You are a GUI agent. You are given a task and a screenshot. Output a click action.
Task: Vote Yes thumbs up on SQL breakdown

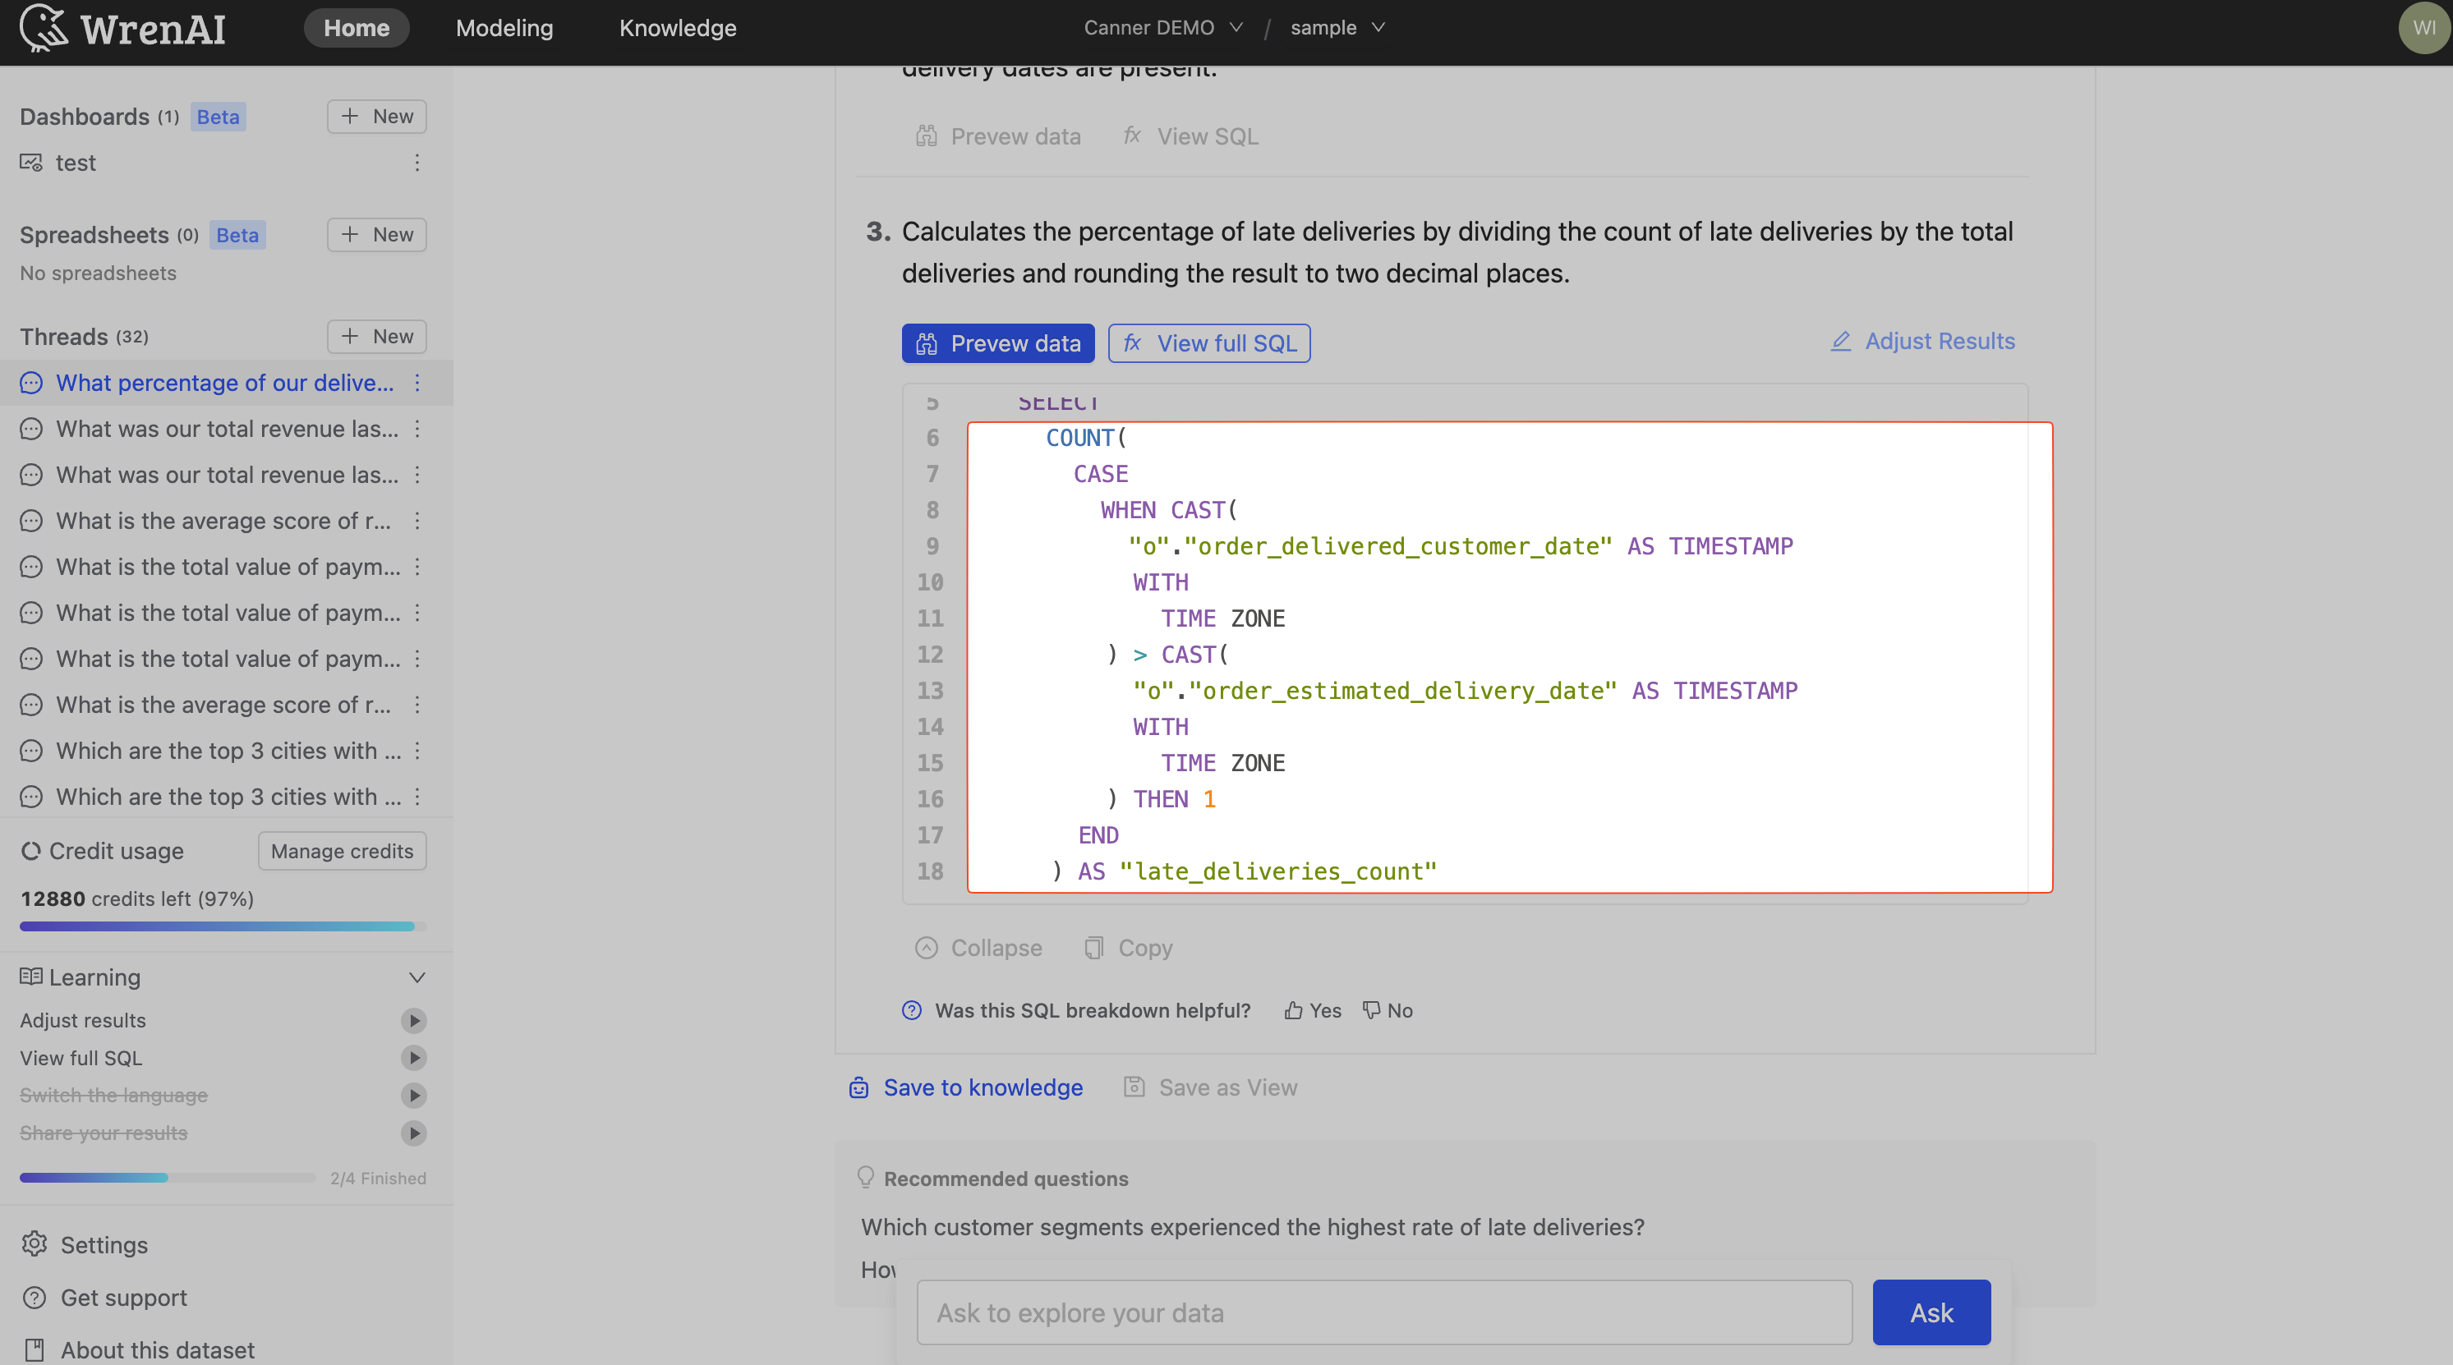(1313, 1010)
